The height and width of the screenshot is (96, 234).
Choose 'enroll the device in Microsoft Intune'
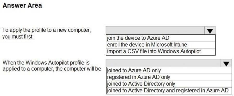(161, 45)
